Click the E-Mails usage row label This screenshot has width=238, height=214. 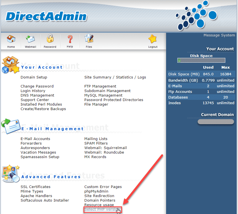click(x=175, y=86)
